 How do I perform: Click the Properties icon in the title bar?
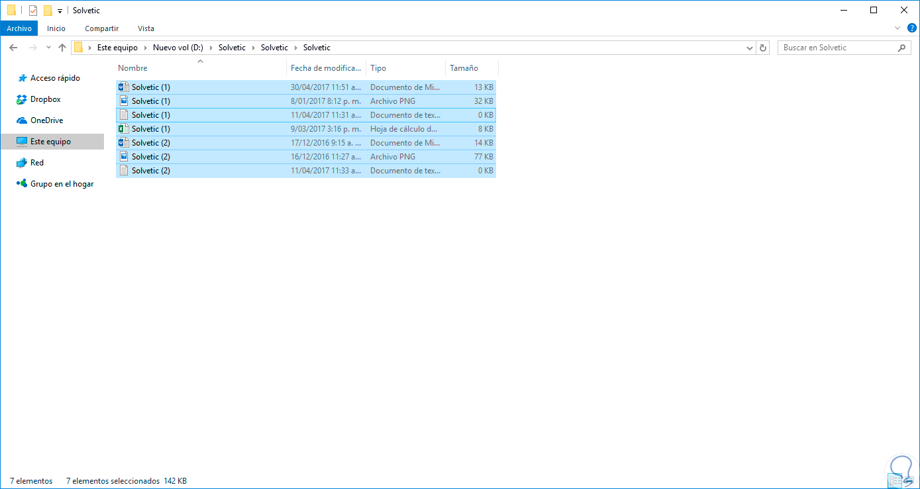(x=33, y=11)
